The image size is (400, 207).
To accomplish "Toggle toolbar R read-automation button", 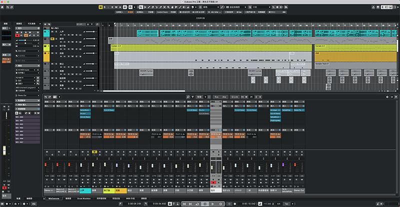I will click(x=112, y=7).
